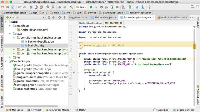Click the APPLICATION_ID editor breadcrumb
200x112 pixels.
click(113, 23)
